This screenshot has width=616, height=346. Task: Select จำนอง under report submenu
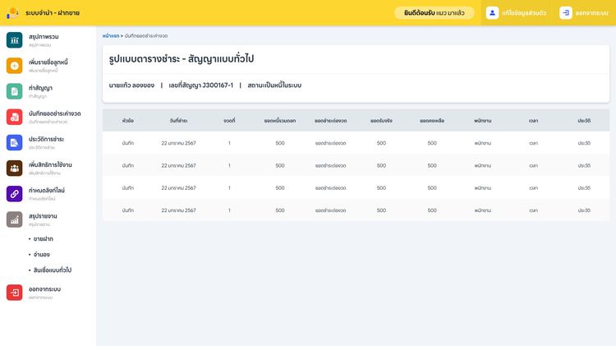41,254
